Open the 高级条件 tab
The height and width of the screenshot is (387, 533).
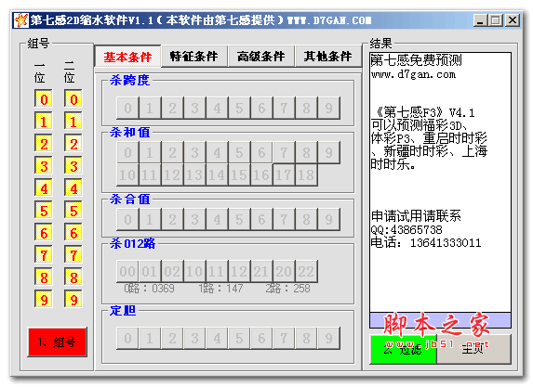(260, 57)
